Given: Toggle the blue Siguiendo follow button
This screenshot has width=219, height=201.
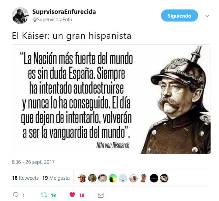Looking at the screenshot, I should (179, 16).
